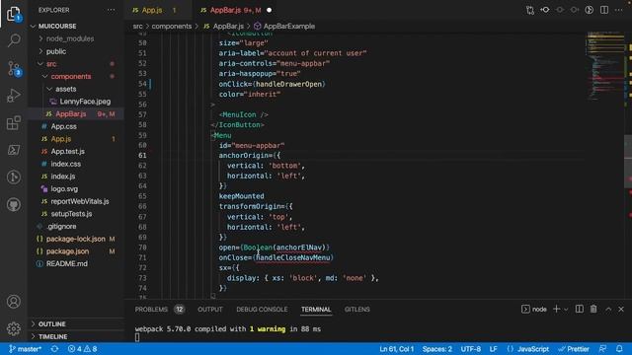This screenshot has width=632, height=355.
Task: Open the Manage settings gear
Action: pyautogui.click(x=14, y=328)
